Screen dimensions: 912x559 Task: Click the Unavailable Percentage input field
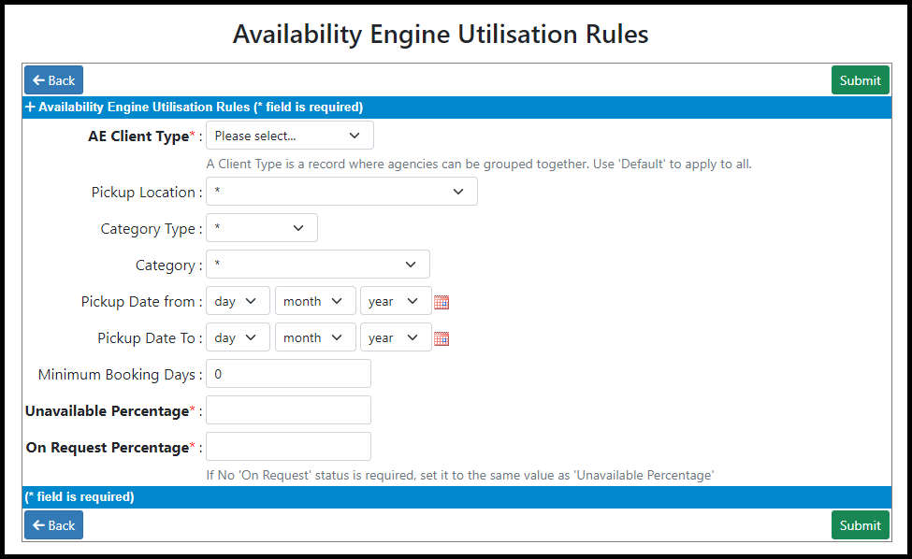coord(288,410)
